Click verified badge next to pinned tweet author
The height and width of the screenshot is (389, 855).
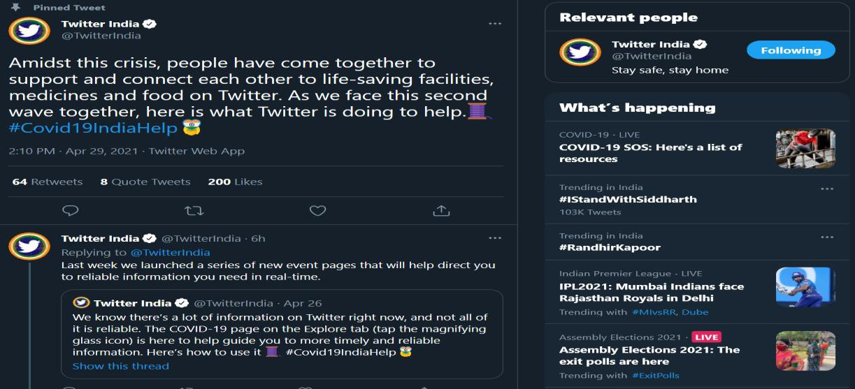click(x=150, y=24)
